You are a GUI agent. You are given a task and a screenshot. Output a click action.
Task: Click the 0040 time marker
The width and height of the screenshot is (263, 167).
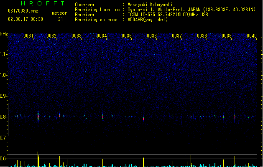(252, 36)
